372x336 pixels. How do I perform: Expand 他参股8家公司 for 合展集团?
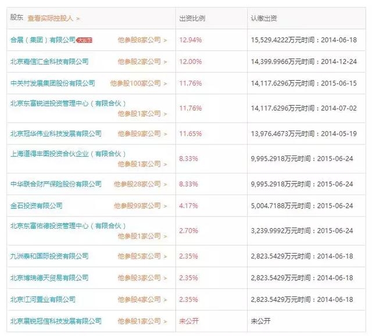point(142,40)
